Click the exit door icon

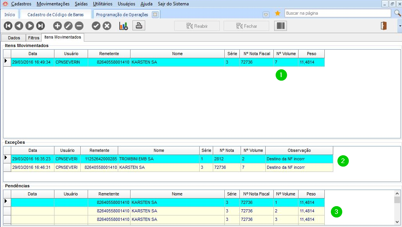(x=383, y=26)
